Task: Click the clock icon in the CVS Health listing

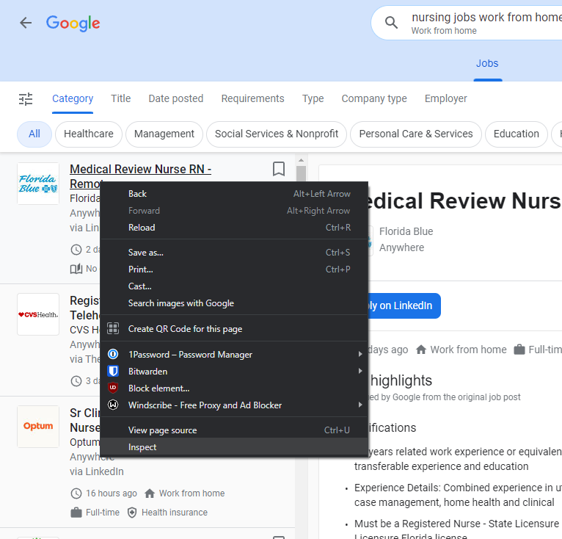Action: [76, 381]
